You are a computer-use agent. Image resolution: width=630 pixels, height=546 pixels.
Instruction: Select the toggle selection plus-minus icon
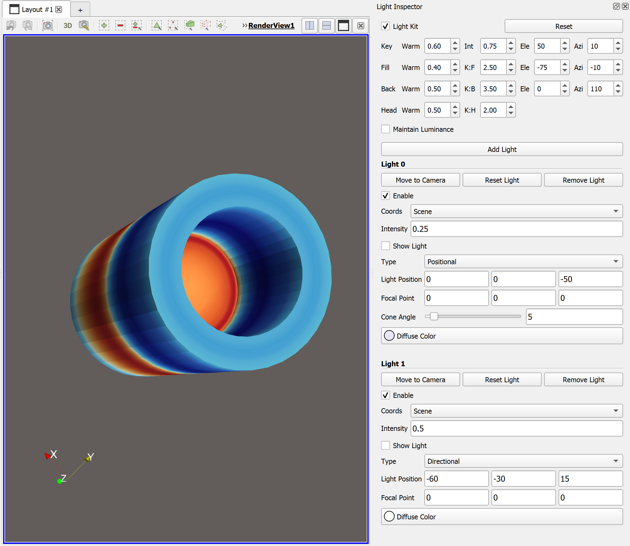click(x=137, y=25)
